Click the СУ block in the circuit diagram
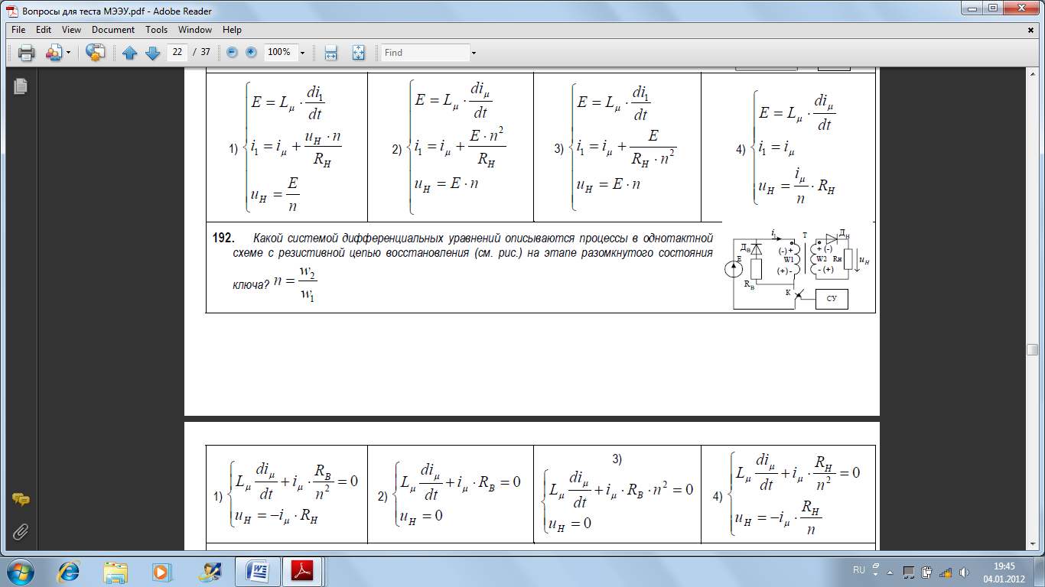The image size is (1045, 587). click(832, 300)
